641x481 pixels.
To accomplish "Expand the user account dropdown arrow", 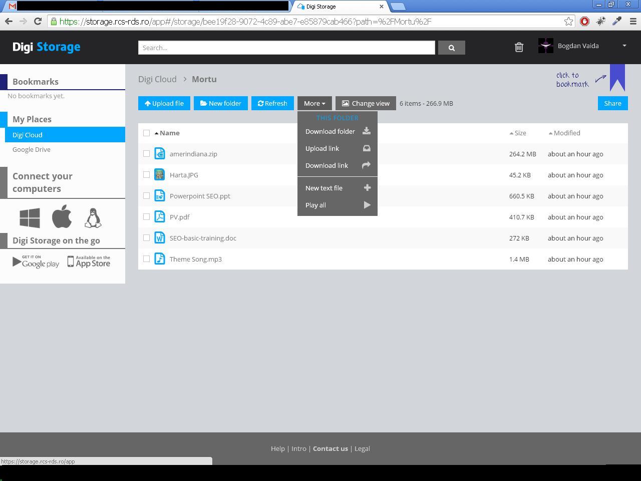I will coord(624,46).
